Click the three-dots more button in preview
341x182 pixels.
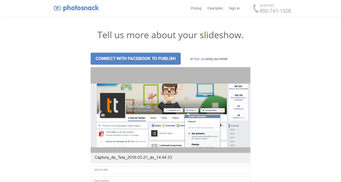221,110
